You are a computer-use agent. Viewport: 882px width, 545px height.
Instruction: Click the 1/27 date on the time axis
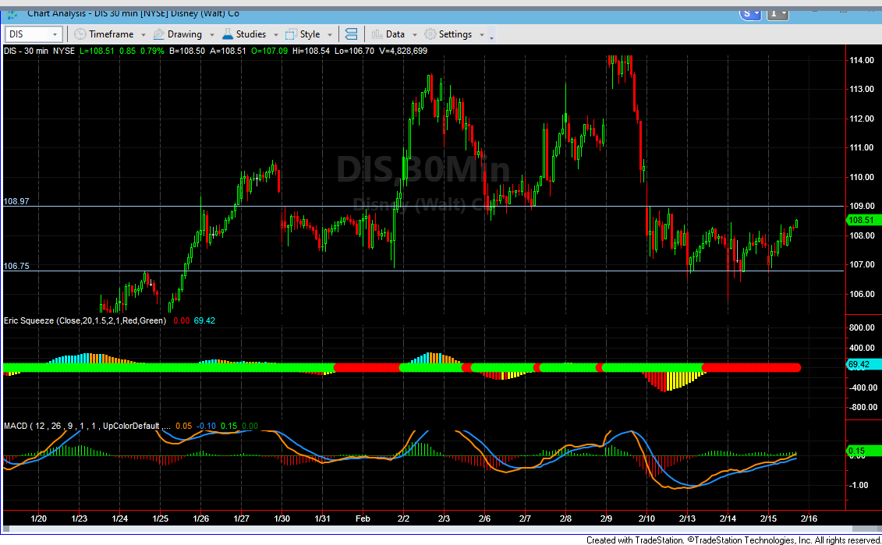(242, 518)
